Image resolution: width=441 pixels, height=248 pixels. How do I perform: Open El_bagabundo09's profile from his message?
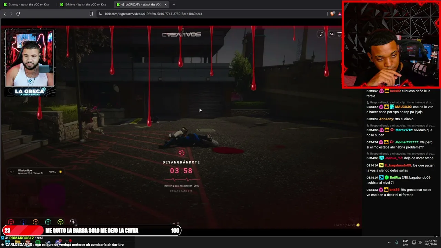398,165
